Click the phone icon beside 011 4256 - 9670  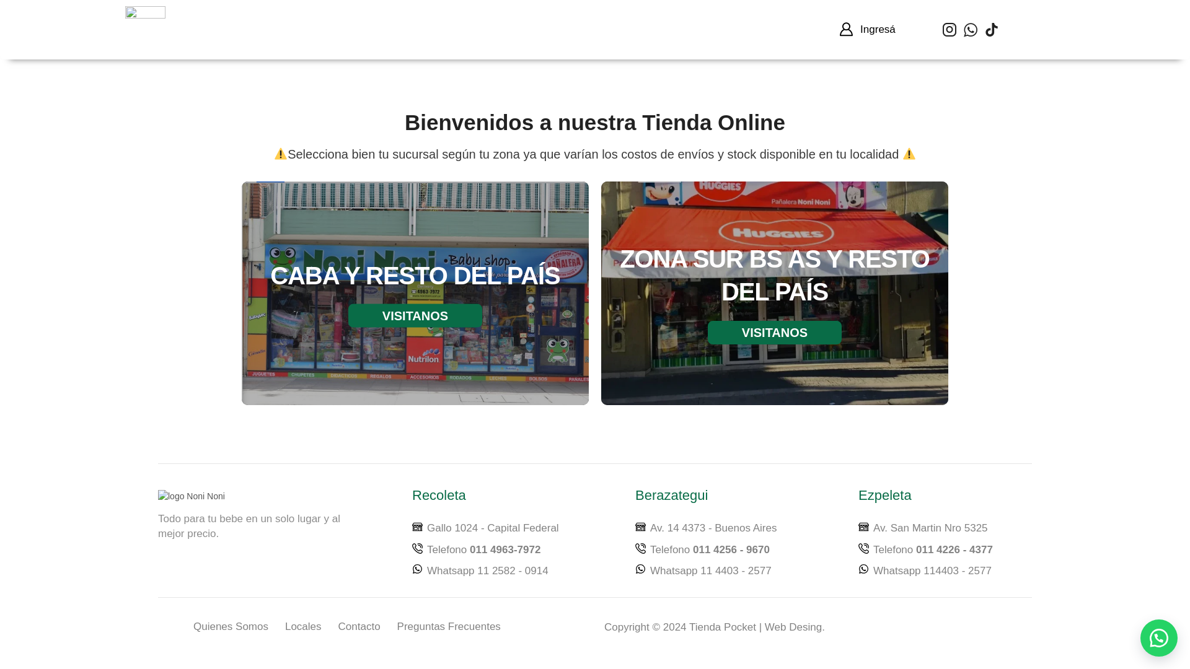(640, 548)
